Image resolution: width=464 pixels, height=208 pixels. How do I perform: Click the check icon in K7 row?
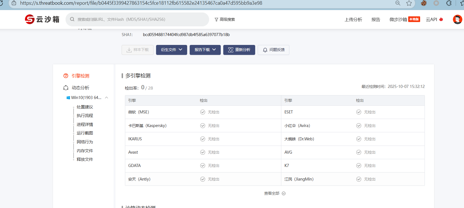click(x=359, y=166)
